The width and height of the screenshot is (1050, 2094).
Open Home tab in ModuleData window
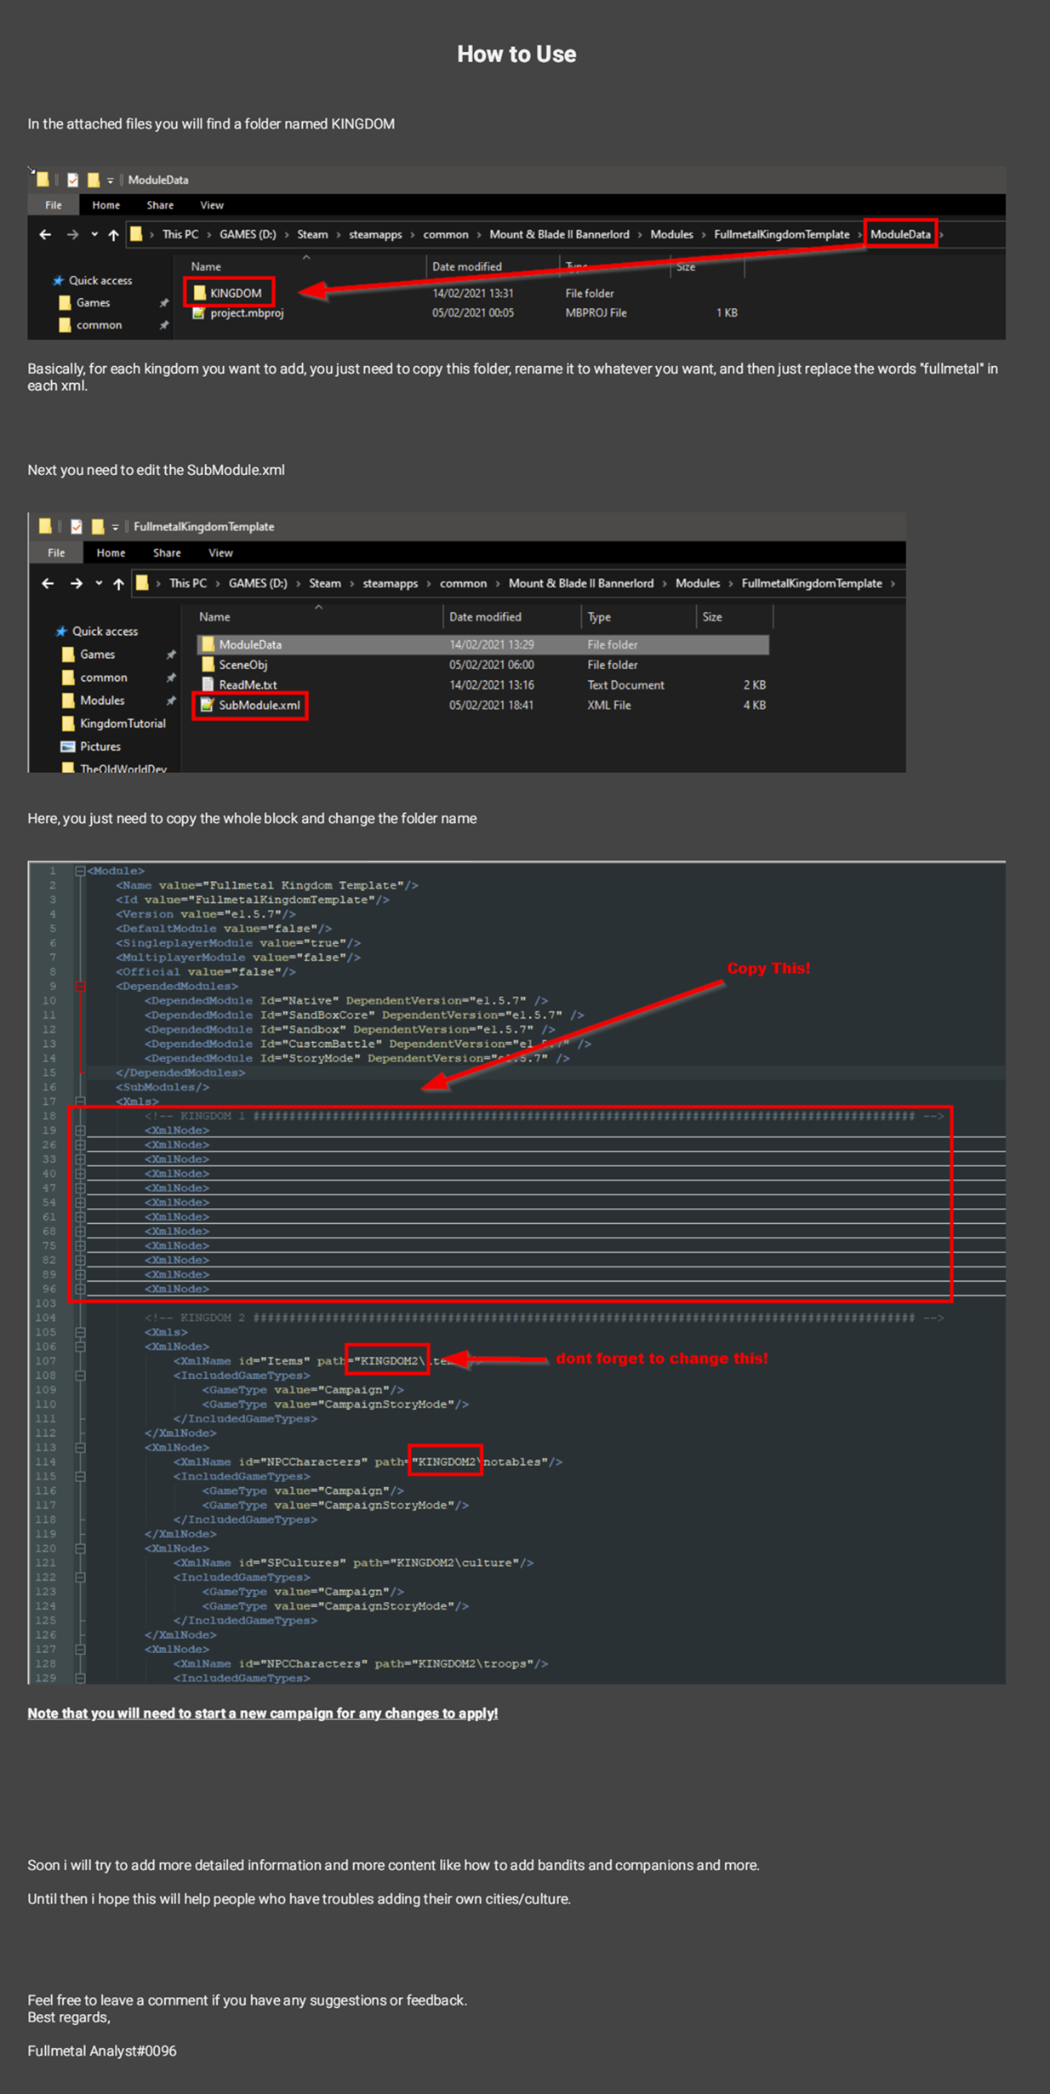106,205
